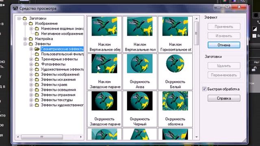Click lock icon in background window
The image size is (260, 146).
[254, 69]
